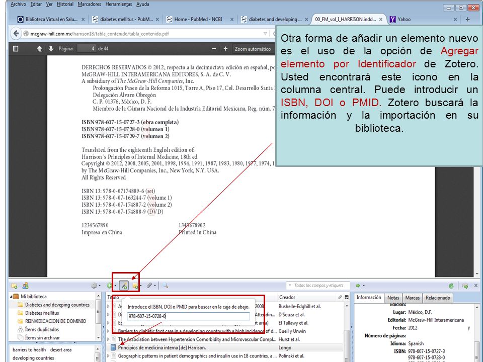Collapse the Mi biblioteca tree
Viewport: 483px width, 362px height.
pos(12,297)
